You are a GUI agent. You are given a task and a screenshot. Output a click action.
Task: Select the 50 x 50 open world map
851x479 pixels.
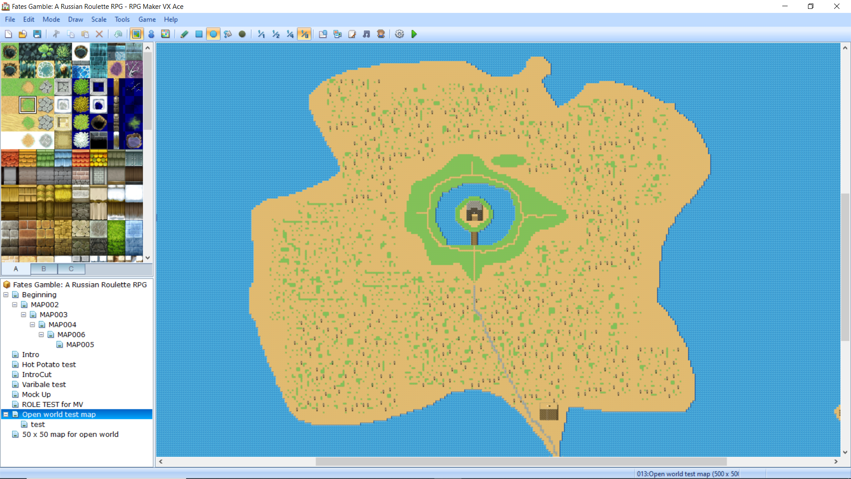[70, 435]
